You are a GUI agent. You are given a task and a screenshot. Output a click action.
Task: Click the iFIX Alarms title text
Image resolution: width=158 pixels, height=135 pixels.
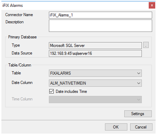[13, 5]
